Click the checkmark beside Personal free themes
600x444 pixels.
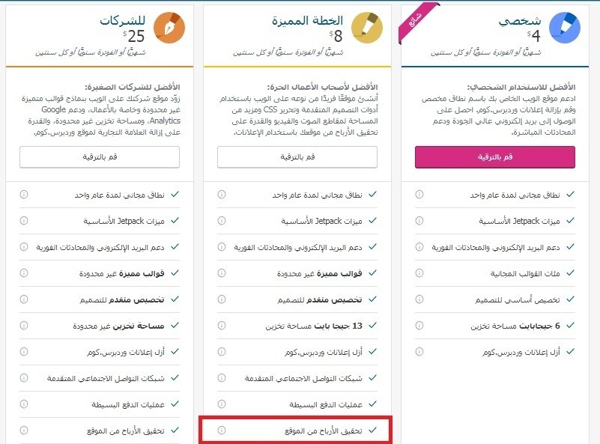[x=570, y=274]
